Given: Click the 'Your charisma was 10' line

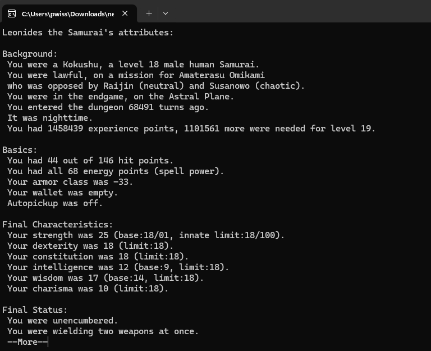Looking at the screenshot, I should tap(88, 289).
